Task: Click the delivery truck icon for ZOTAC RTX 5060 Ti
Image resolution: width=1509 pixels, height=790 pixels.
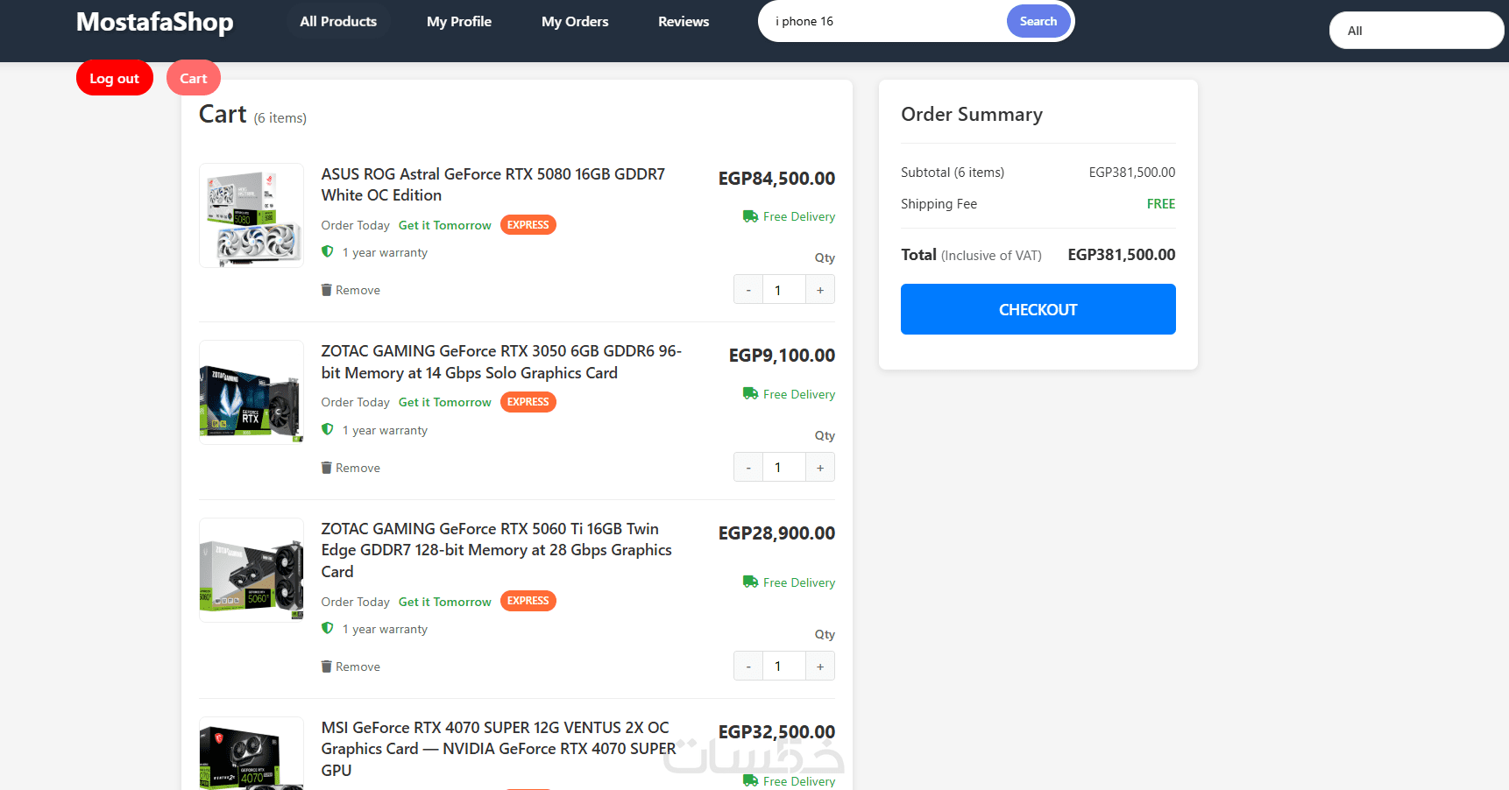Action: 750,582
